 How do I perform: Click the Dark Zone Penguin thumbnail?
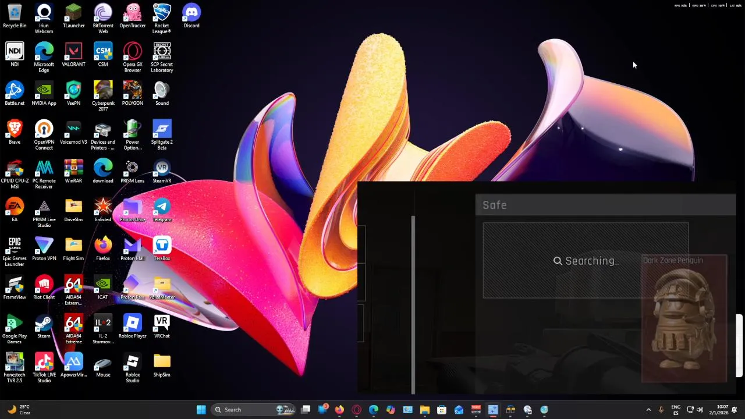tap(684, 319)
